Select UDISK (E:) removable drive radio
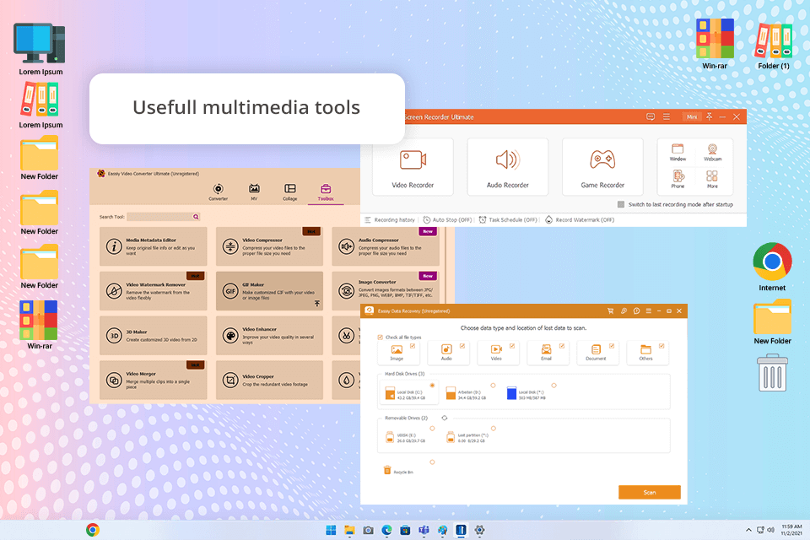The width and height of the screenshot is (810, 540). point(432,429)
